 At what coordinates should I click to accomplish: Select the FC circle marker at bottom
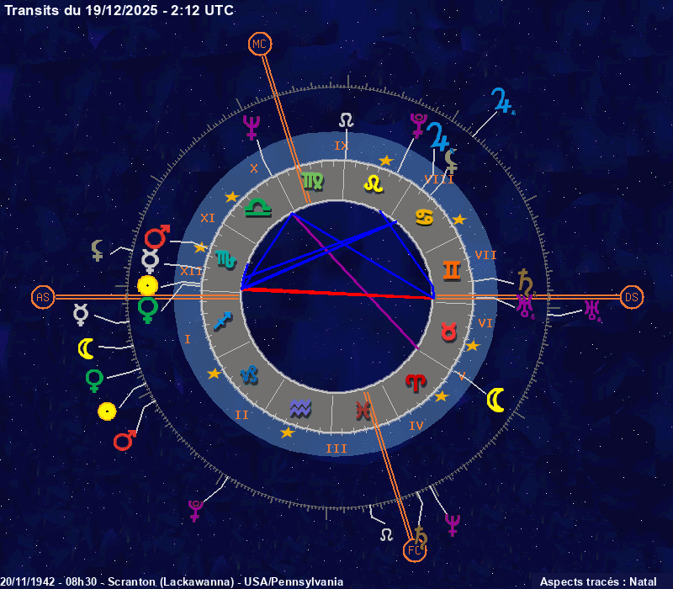click(415, 551)
